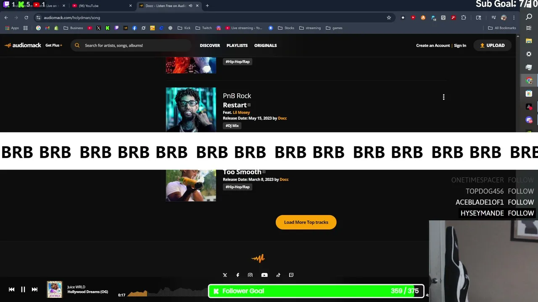Open Settings gear in taskbar
Screen dimensions: 538x302
[x=529, y=54]
